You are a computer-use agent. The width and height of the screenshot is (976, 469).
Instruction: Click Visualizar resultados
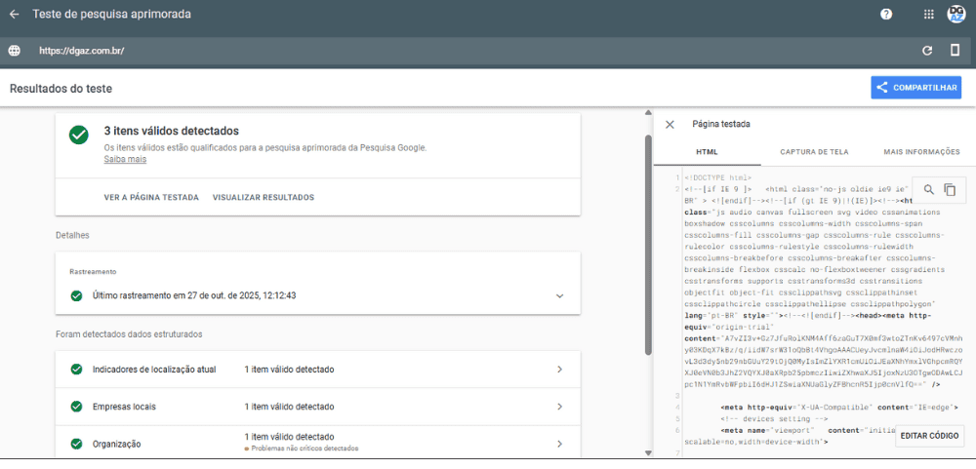(263, 197)
